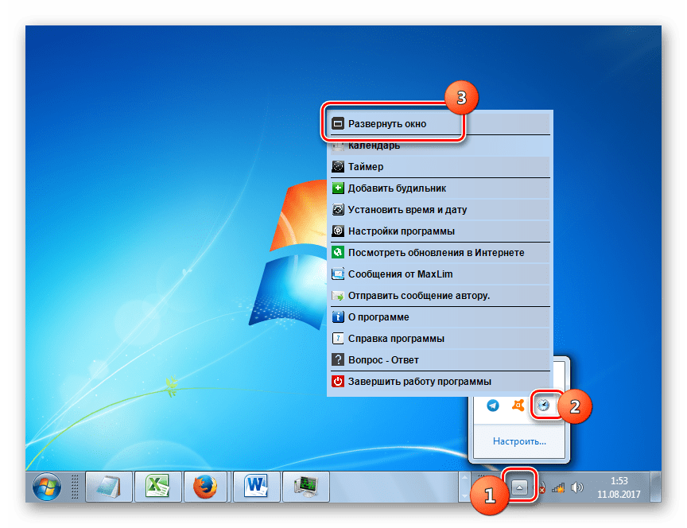Click the stopwatch icon beside "Таймер"

point(338,167)
